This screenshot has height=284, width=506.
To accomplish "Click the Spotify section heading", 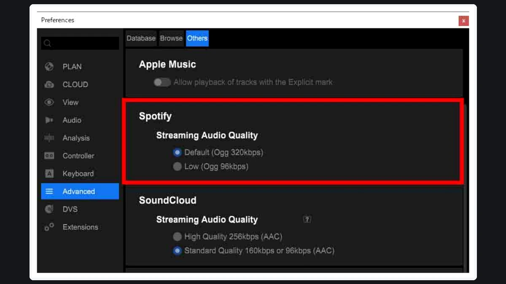I will tap(155, 117).
